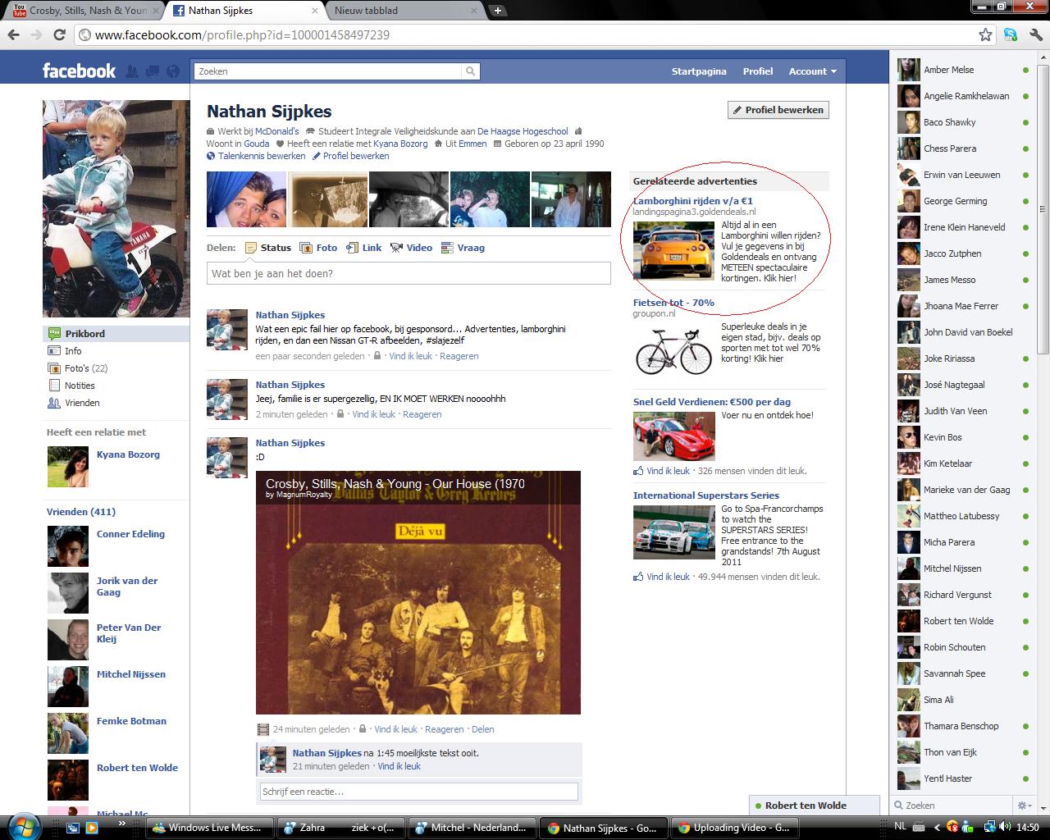The width and height of the screenshot is (1050, 840).
Task: Open friend Conner Edeling profile
Action: 130,534
